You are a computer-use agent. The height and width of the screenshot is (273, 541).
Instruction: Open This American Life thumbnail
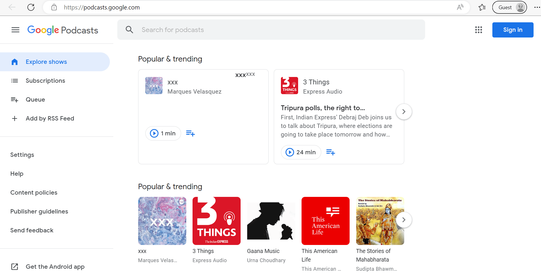(x=326, y=221)
